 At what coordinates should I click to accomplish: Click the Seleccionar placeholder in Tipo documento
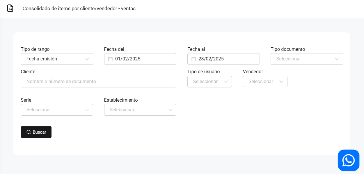point(288,59)
